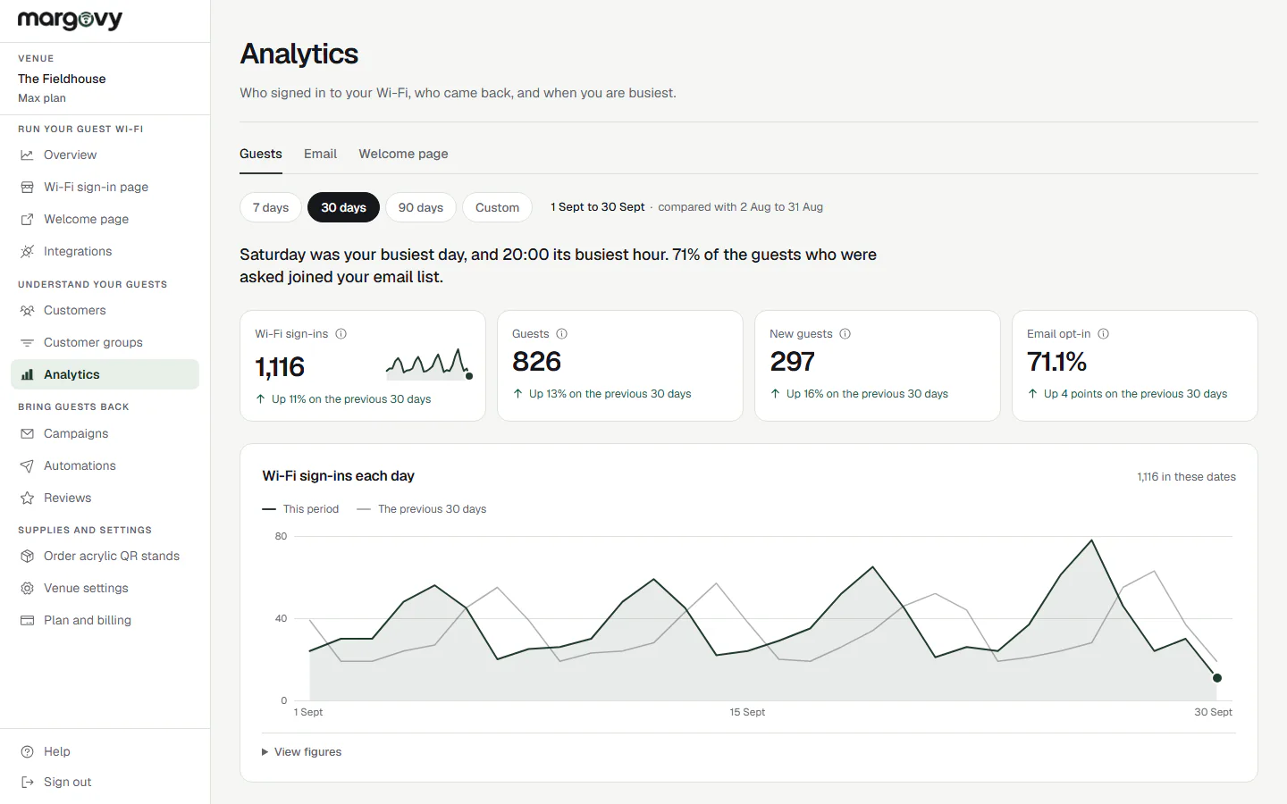Expand the View figures disclosure
Viewport: 1287px width, 804px height.
301,752
